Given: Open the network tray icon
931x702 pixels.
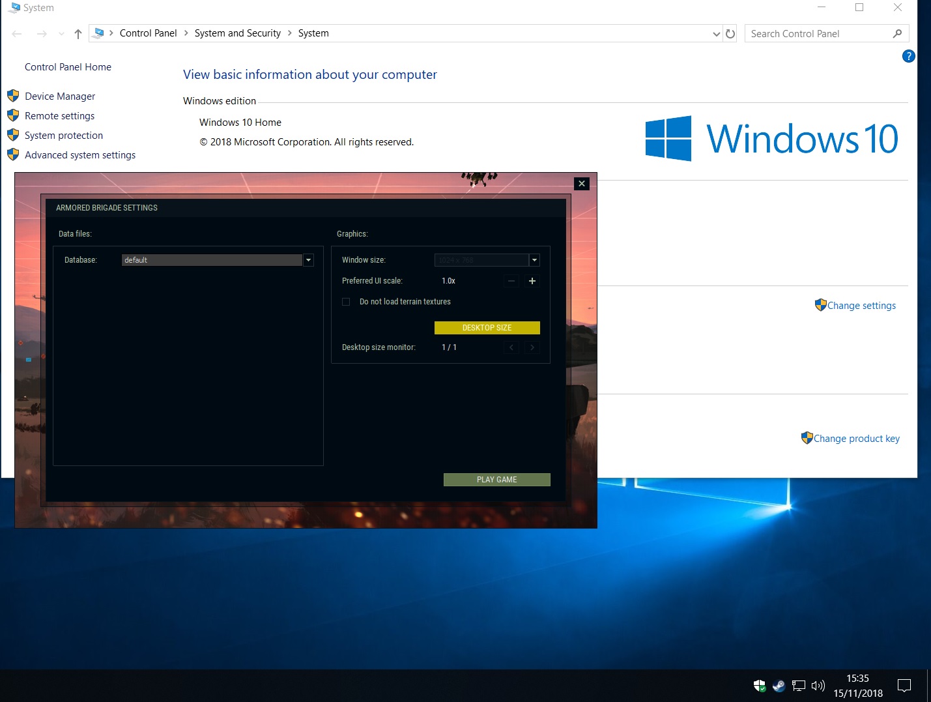Looking at the screenshot, I should pos(799,686).
